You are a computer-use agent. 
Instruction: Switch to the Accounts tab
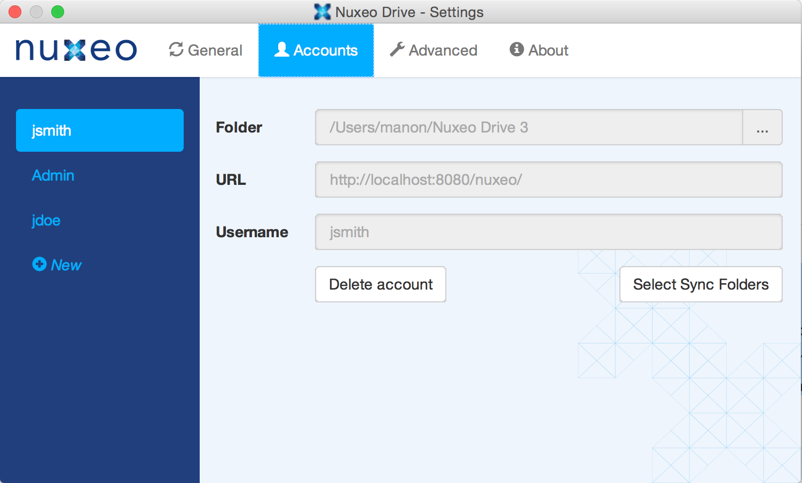(316, 50)
